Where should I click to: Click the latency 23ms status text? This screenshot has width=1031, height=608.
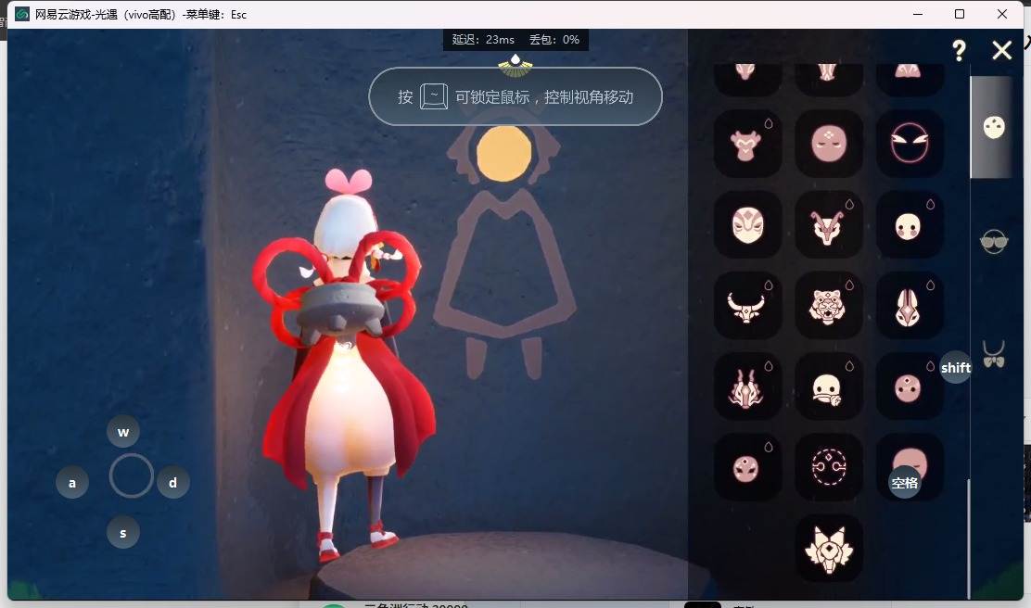[483, 40]
